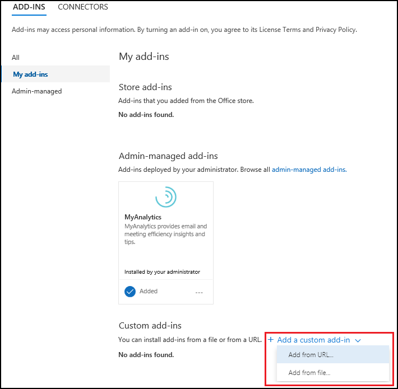Click the plus icon beside Add a custom add-in
398x389 pixels.
271,340
